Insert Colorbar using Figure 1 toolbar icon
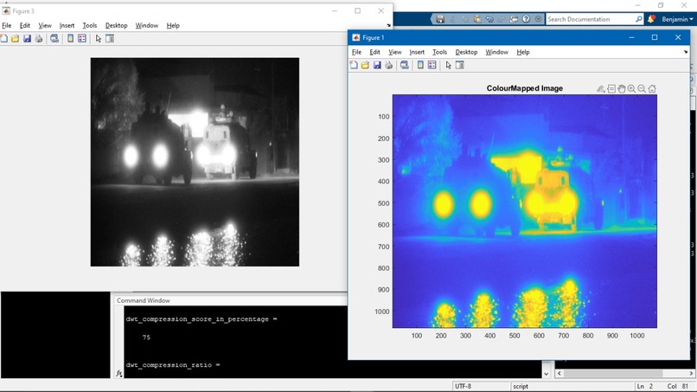 (420, 66)
